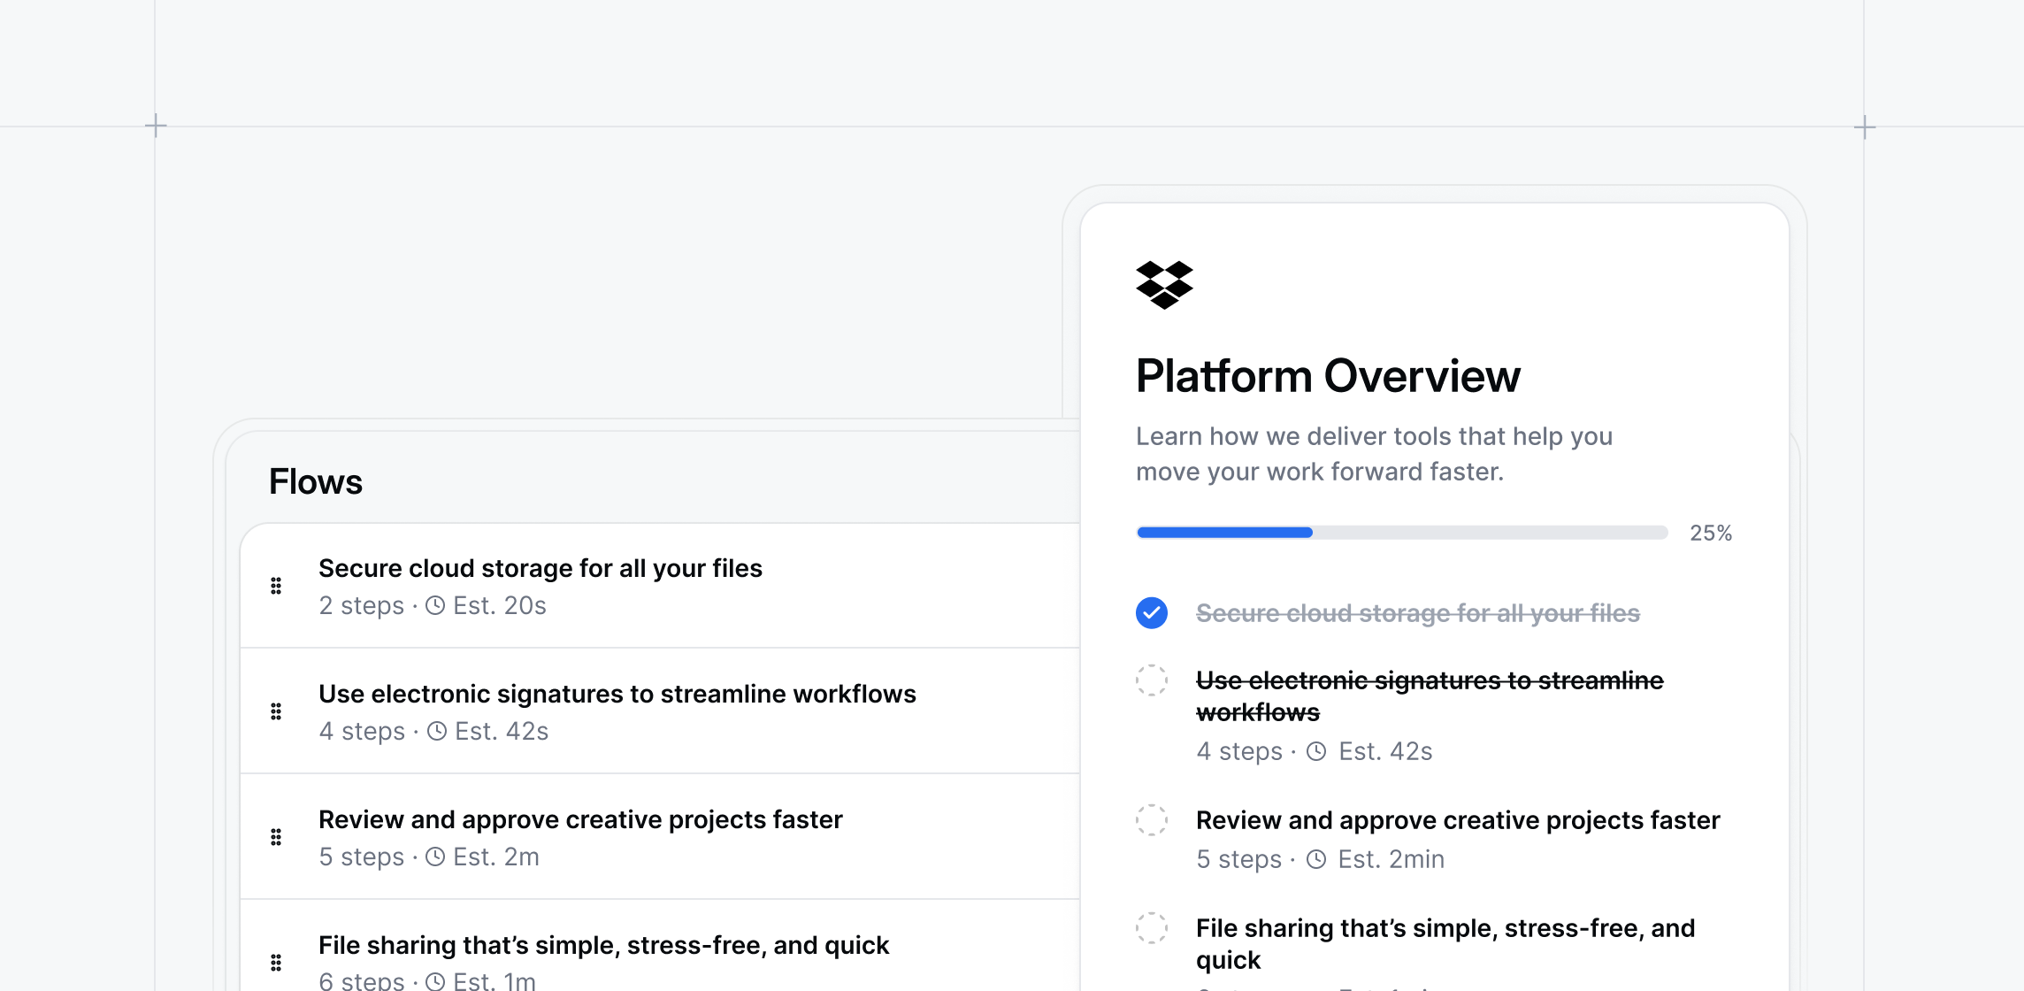
Task: Select Review and approve item in Platform Overview
Action: [x=1458, y=820]
